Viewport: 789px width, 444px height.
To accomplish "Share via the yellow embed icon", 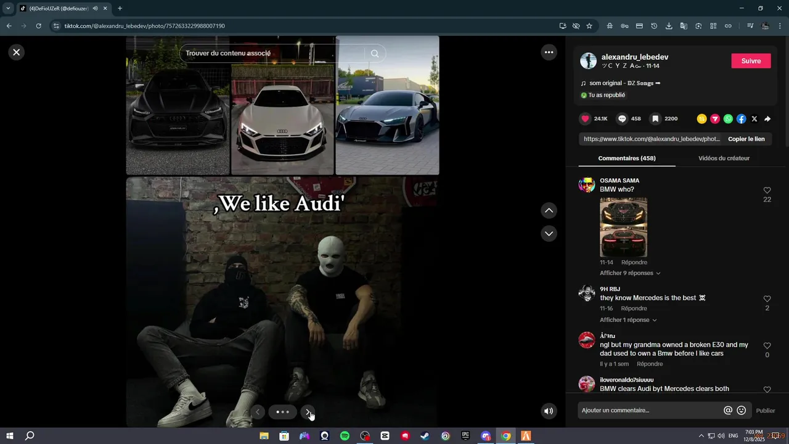I will pyautogui.click(x=701, y=119).
